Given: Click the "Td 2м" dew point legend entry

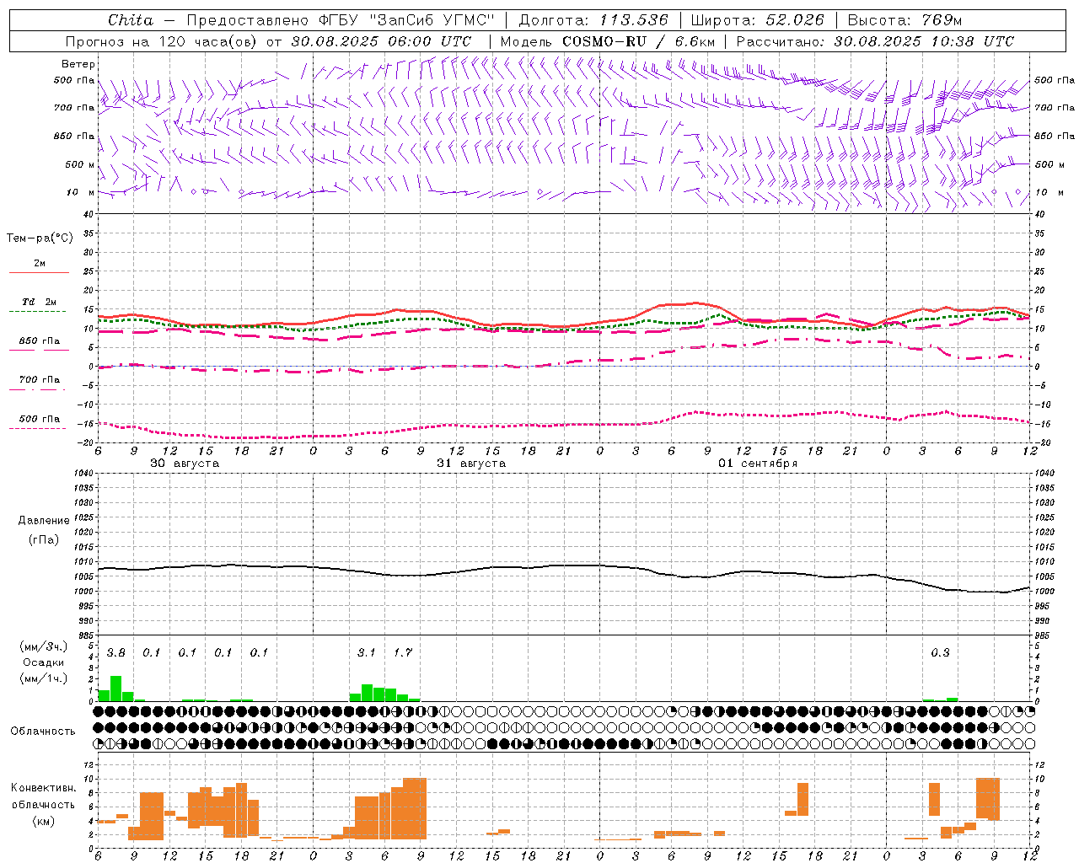Looking at the screenshot, I should (x=40, y=302).
